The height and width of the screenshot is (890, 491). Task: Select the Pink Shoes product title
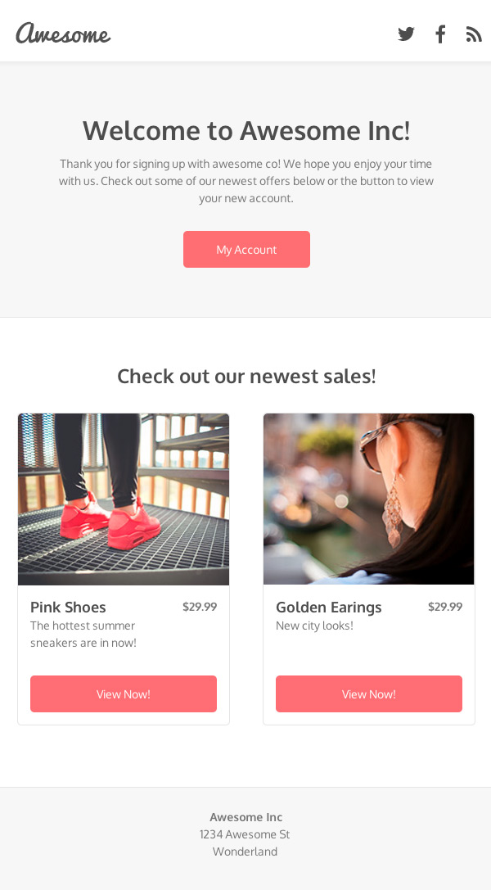pos(69,608)
